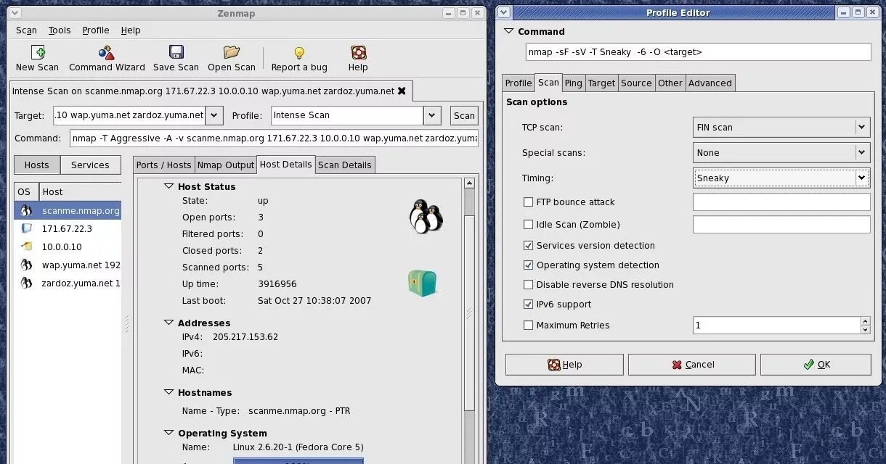This screenshot has width=886, height=464.
Task: Click the Save Scan floppy icon
Action: 176,52
